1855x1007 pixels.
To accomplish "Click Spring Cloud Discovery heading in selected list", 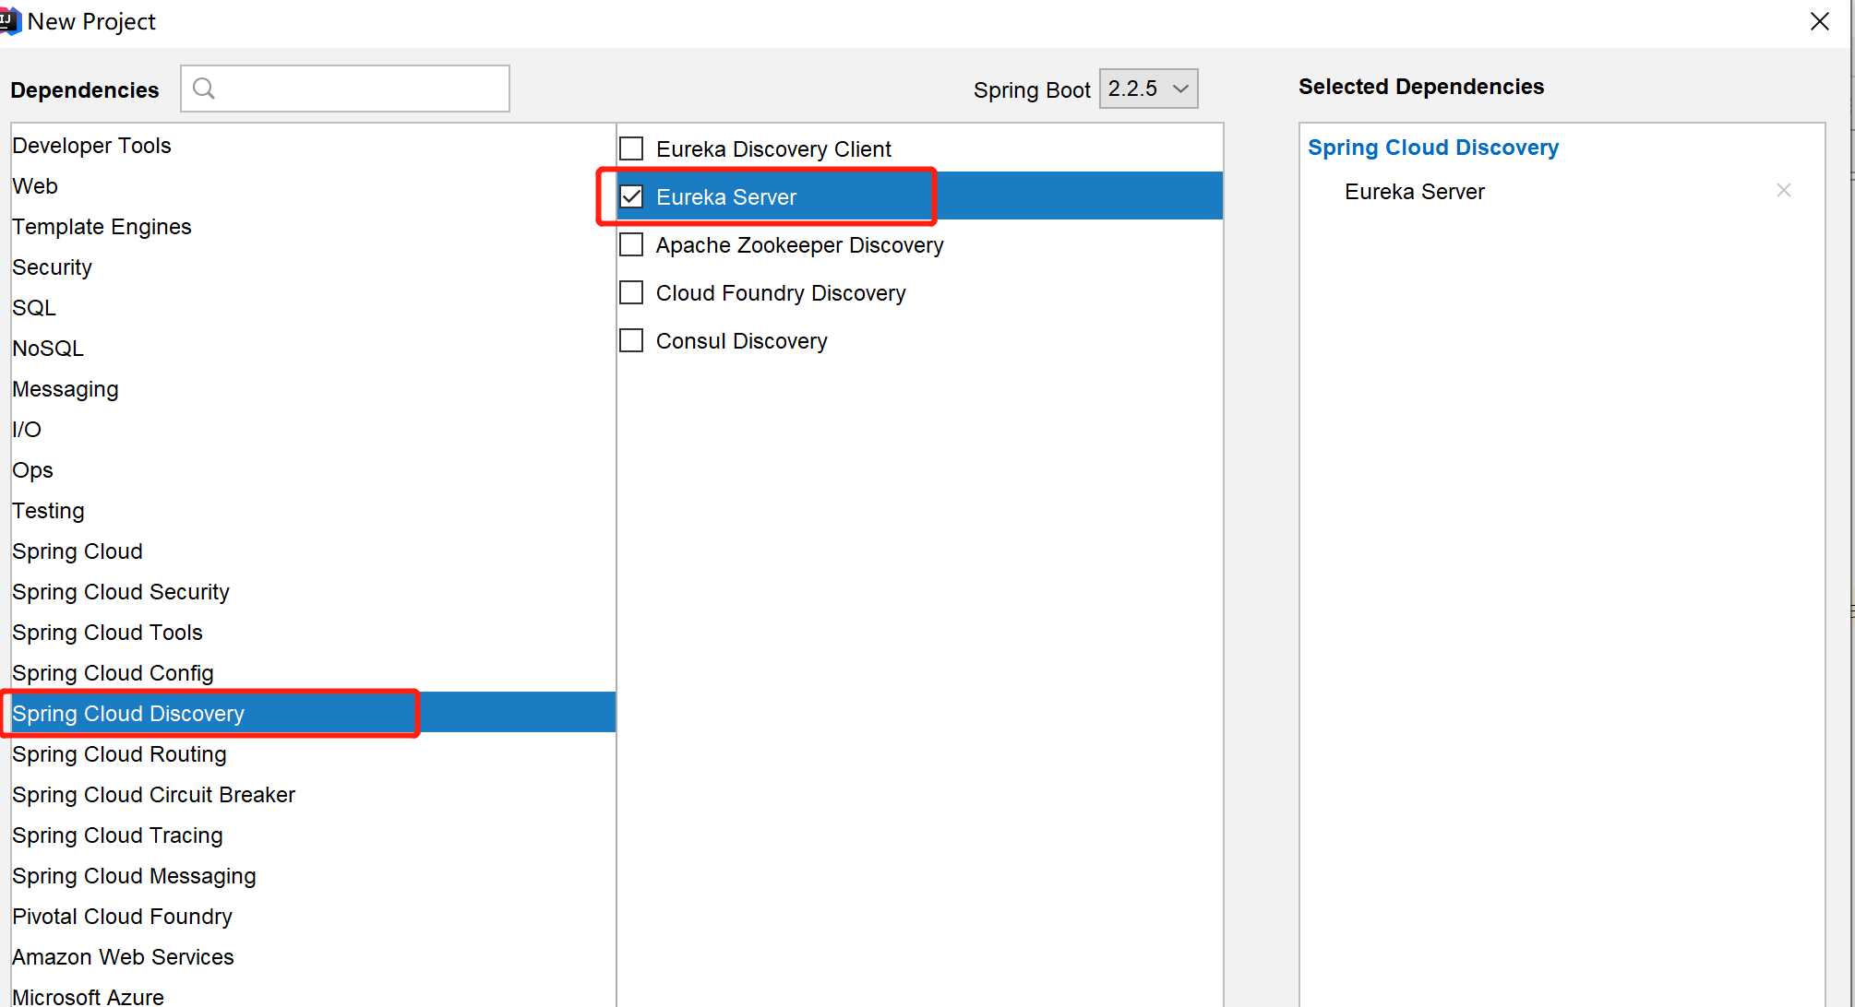I will pyautogui.click(x=1432, y=148).
